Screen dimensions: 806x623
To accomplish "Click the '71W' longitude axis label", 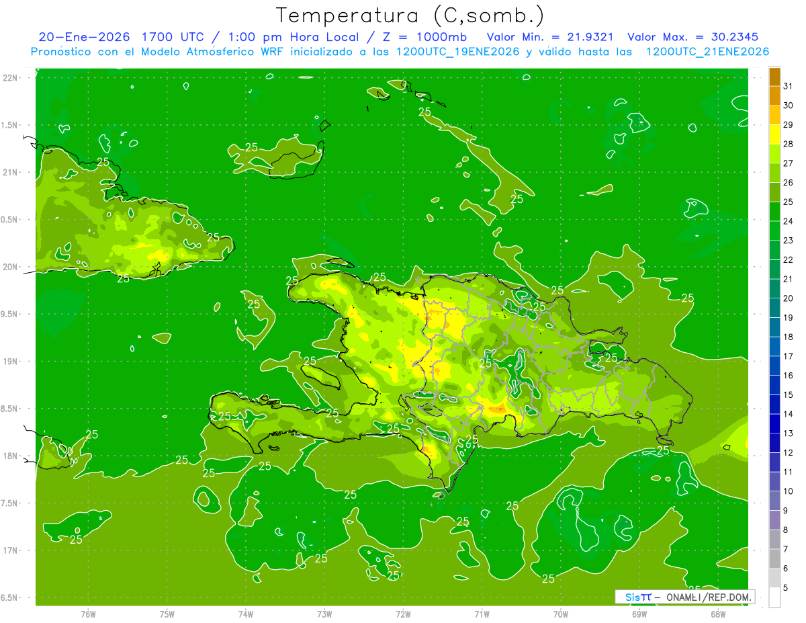I will [482, 614].
